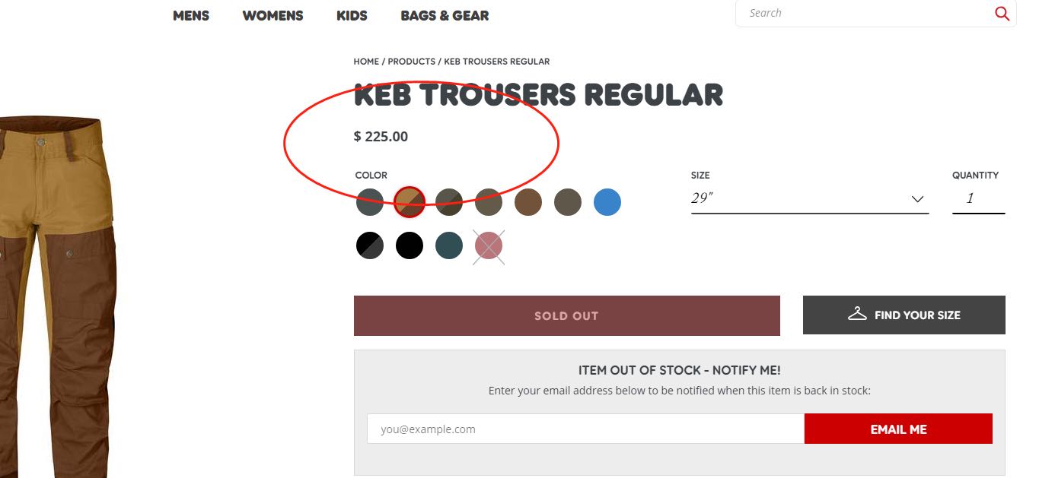Focus the email address notification field

[585, 429]
